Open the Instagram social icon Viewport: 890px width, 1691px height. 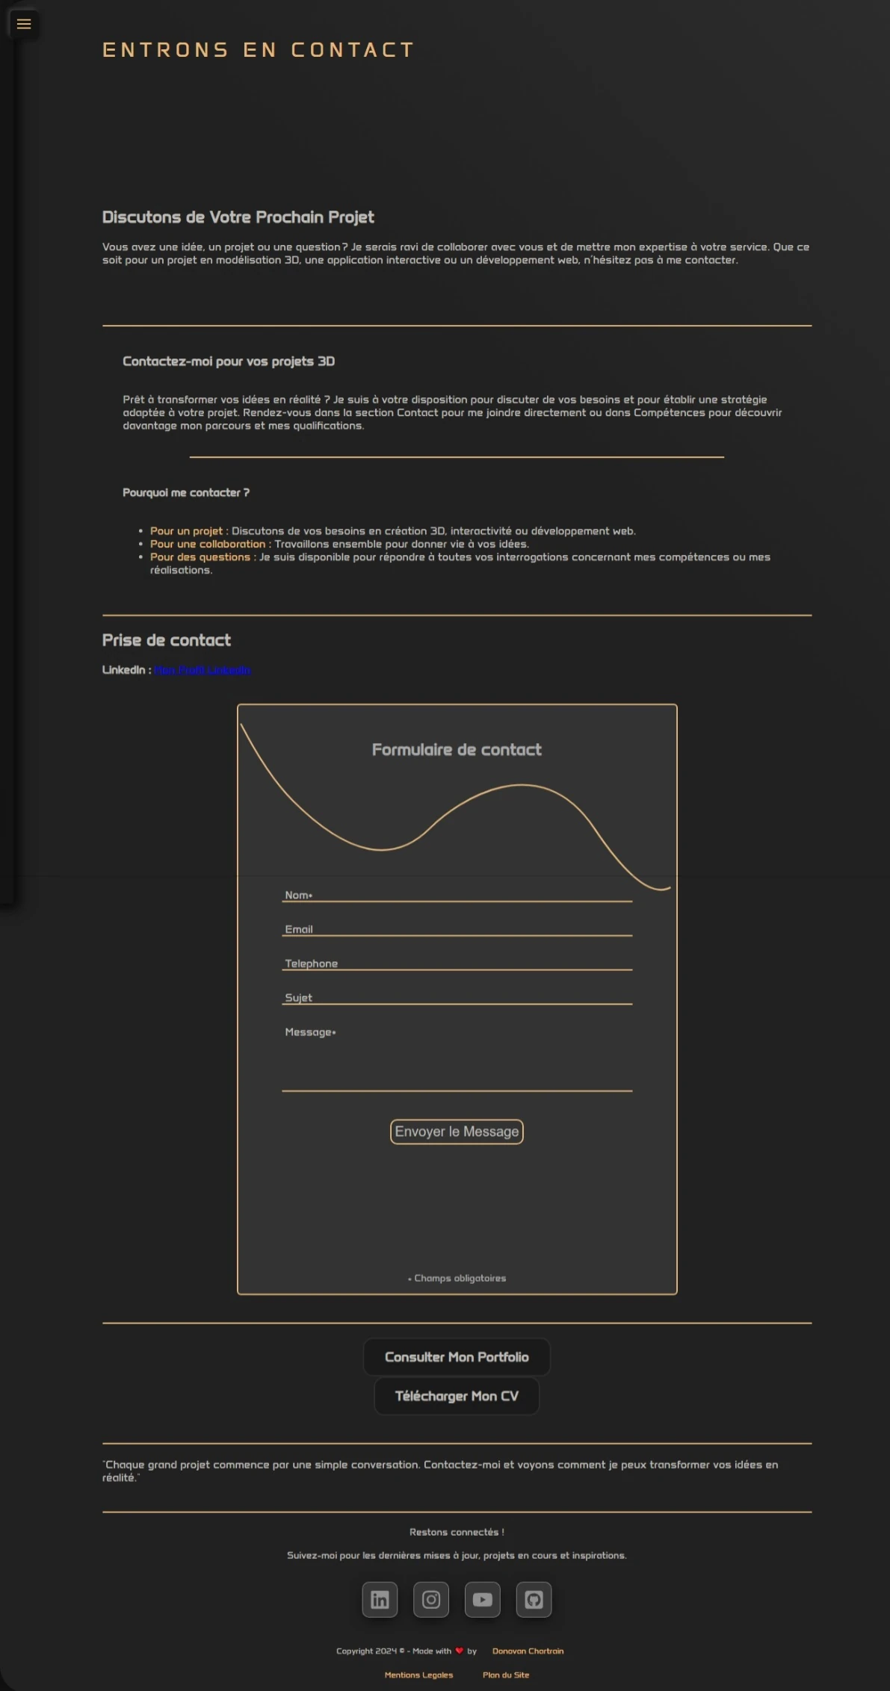431,1599
